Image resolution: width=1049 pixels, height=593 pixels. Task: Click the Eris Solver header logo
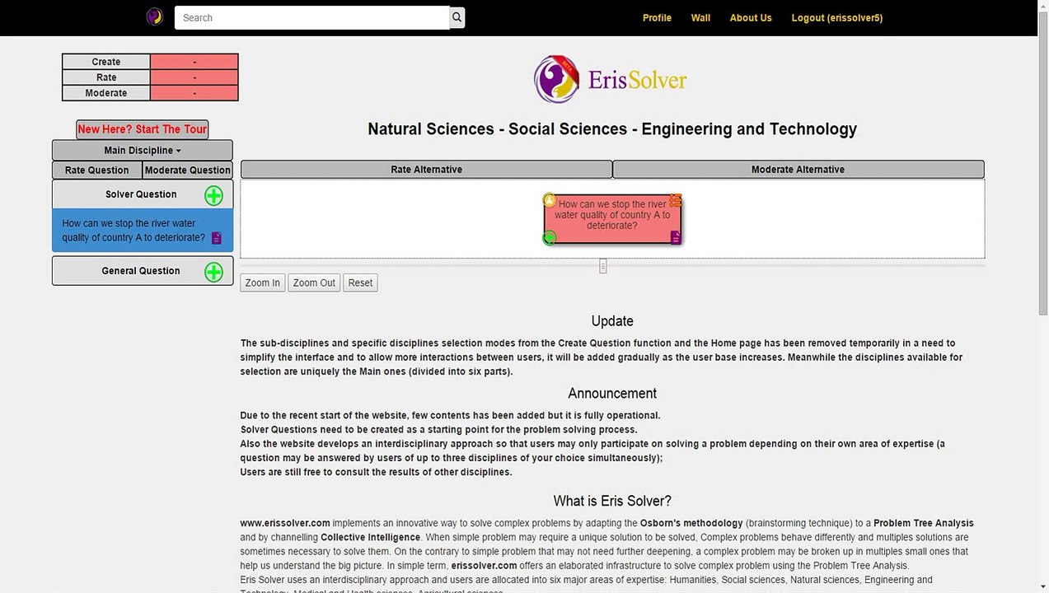coord(610,79)
